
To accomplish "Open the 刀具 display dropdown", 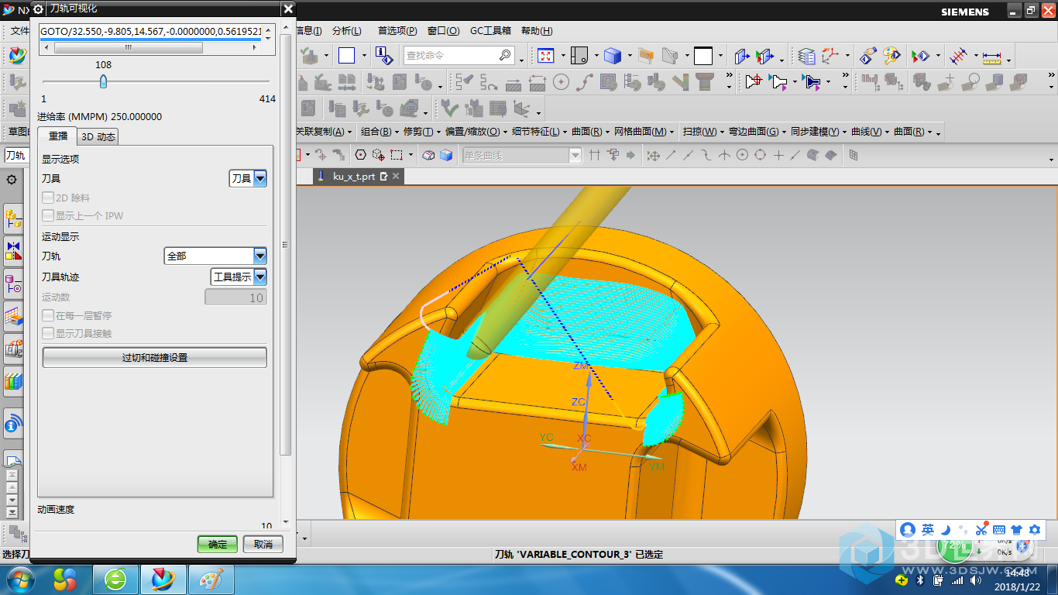I will tap(248, 178).
